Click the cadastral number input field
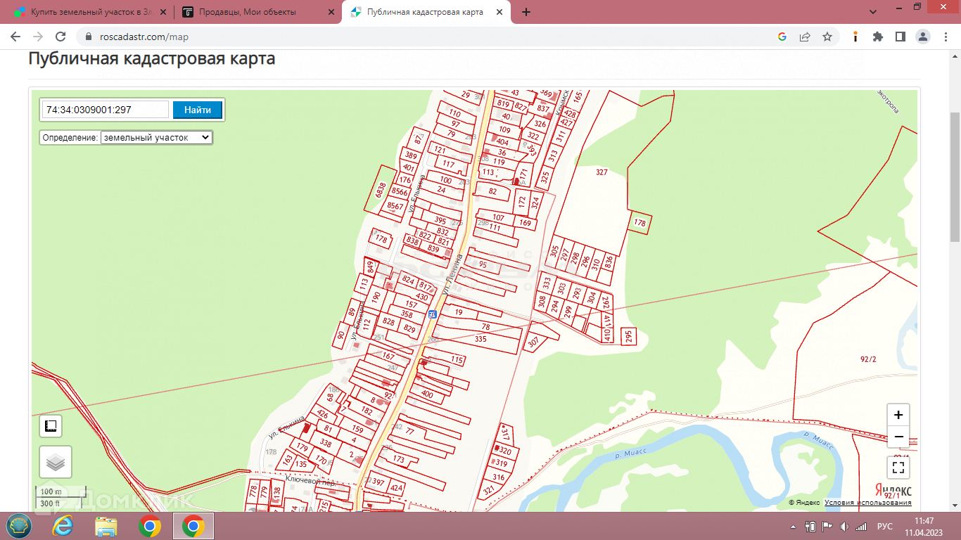961x540 pixels. tap(106, 110)
